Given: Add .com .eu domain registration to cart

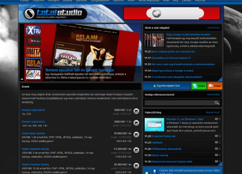Looking at the screenshot, I should click(136, 123).
